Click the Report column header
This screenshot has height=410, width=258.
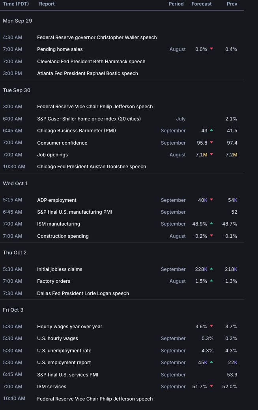point(47,4)
